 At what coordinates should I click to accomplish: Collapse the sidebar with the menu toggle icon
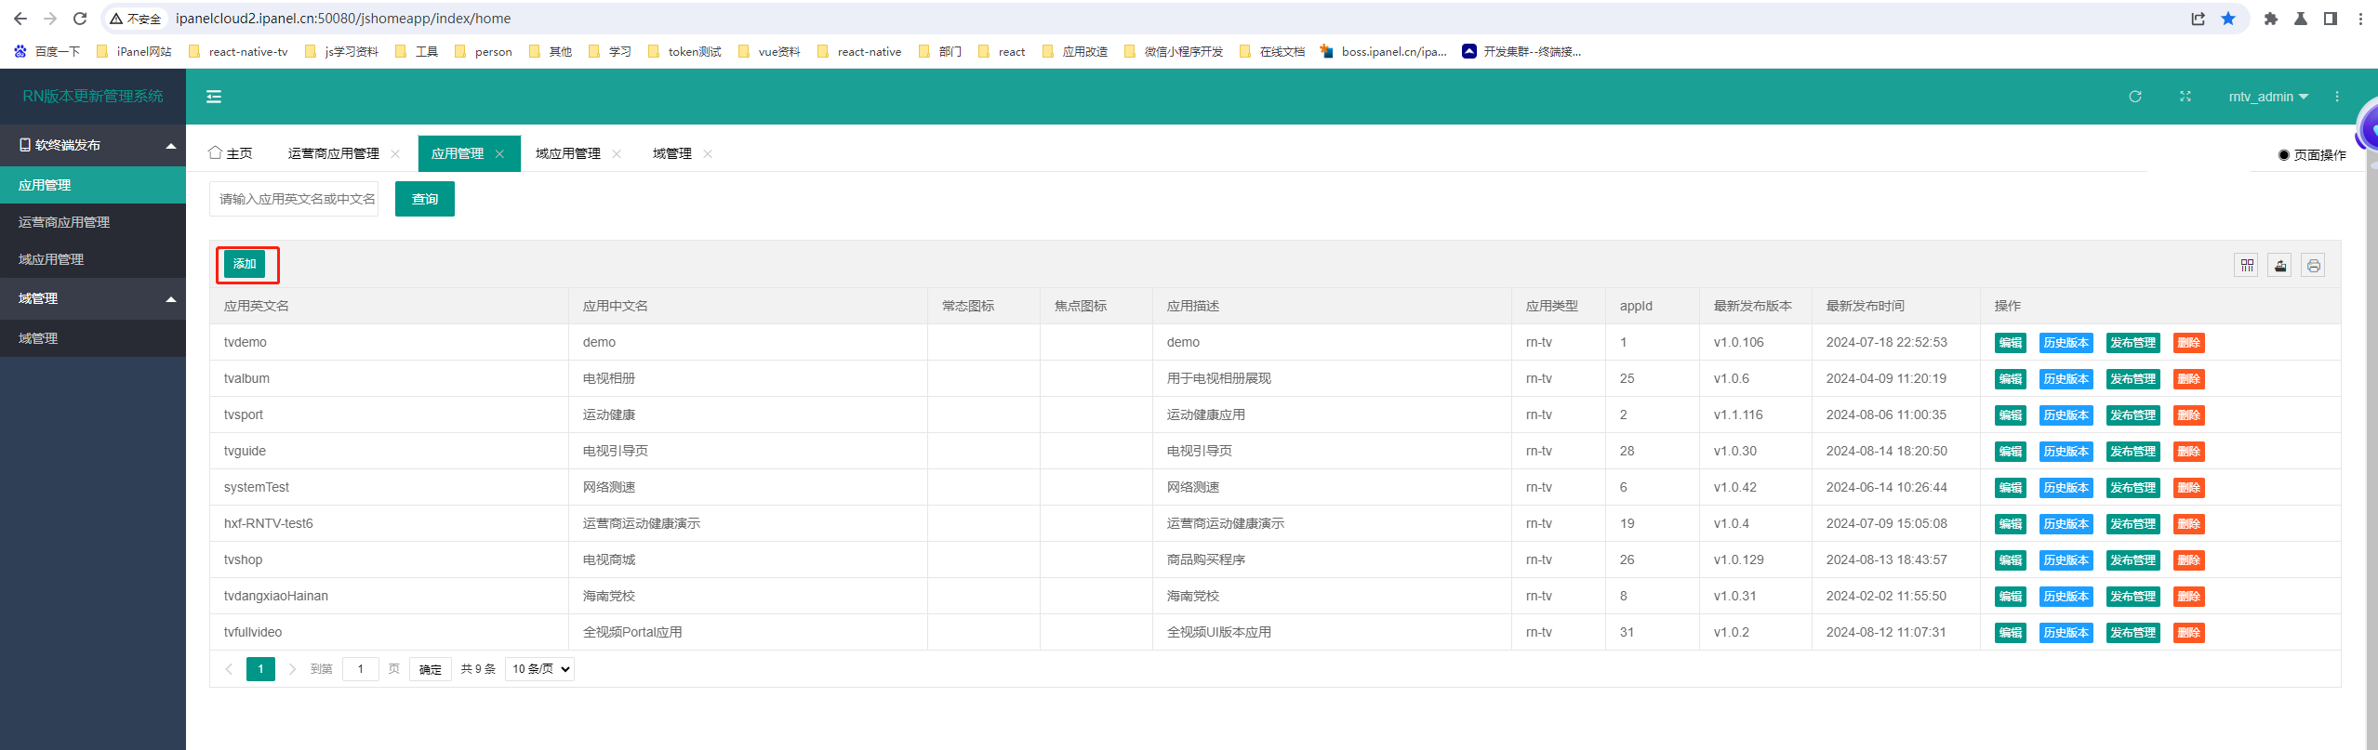point(214,97)
